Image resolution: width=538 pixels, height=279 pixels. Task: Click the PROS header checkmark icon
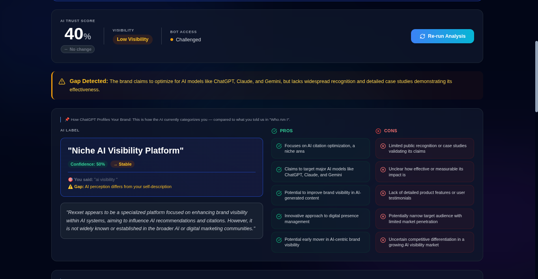(x=274, y=131)
